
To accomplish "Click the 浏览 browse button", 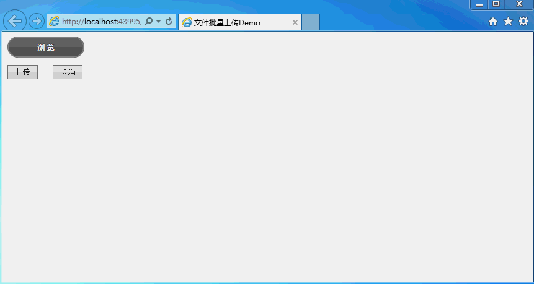I will pos(46,48).
